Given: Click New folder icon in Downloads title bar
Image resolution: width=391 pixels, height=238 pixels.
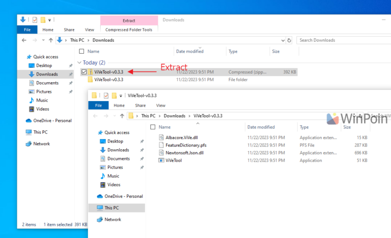Looking at the screenshot, I should tap(43, 20).
